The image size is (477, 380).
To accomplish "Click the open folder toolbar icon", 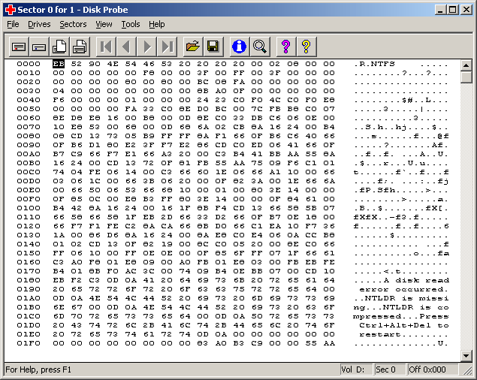I will pos(193,47).
